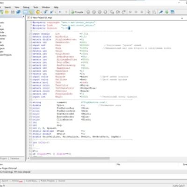Click the line and column indicator in the status bar
Viewport: 187px width, 187px height.
point(179,186)
